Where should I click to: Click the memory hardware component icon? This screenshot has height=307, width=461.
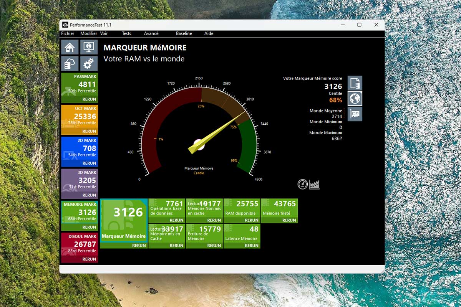(355, 114)
